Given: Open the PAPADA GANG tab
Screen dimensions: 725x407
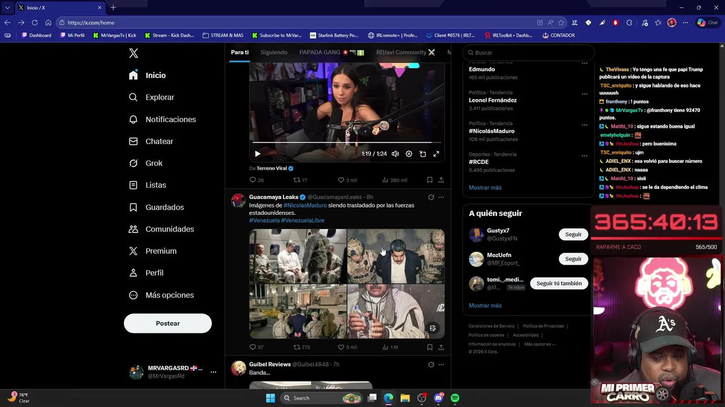Looking at the screenshot, I should (x=332, y=53).
